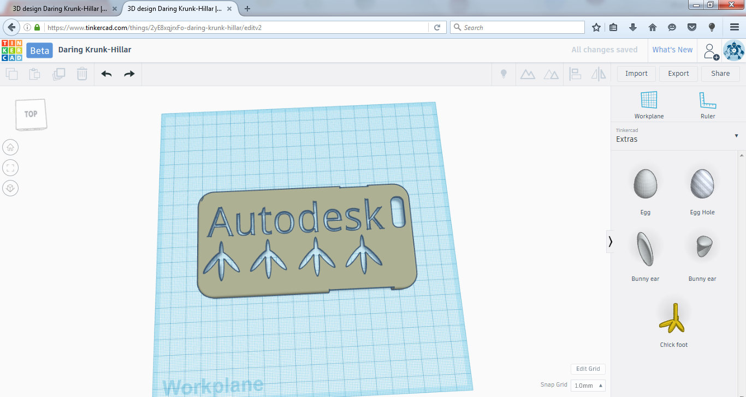This screenshot has height=397, width=746.
Task: Click the green padlock security icon
Action: click(37, 27)
